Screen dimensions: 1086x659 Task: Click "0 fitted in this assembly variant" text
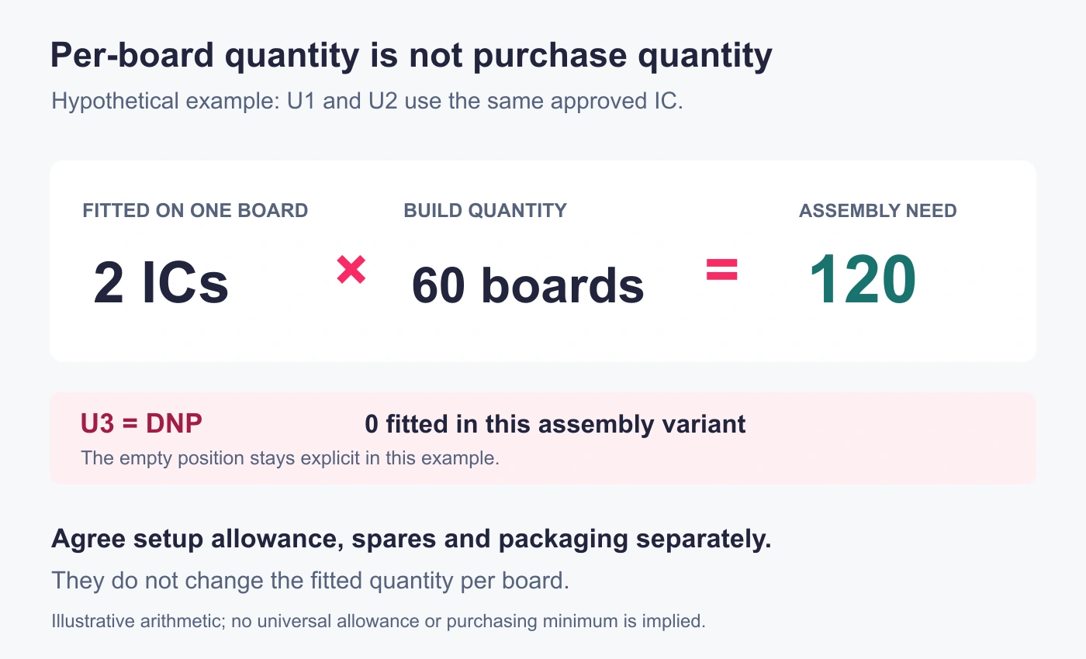click(555, 424)
